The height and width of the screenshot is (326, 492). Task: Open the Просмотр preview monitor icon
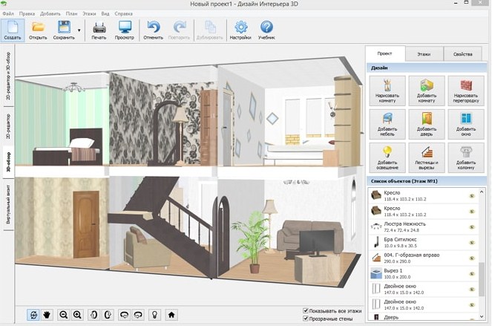coord(125,30)
